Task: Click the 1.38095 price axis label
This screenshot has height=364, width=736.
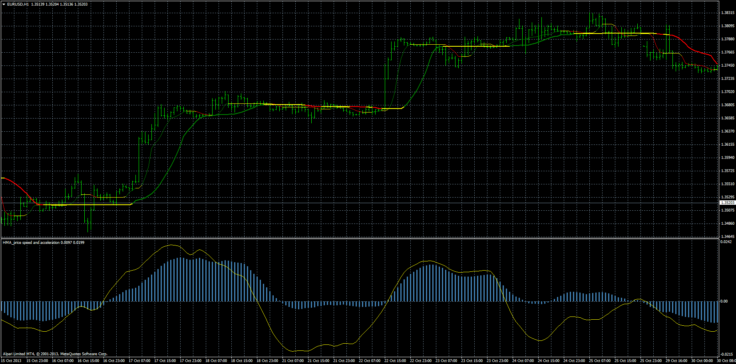Action: (x=728, y=26)
